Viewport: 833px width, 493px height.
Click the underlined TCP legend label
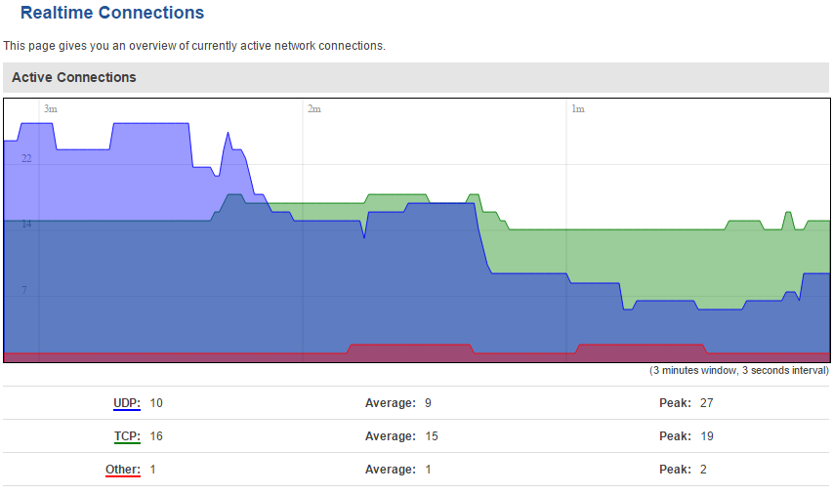tap(127, 436)
